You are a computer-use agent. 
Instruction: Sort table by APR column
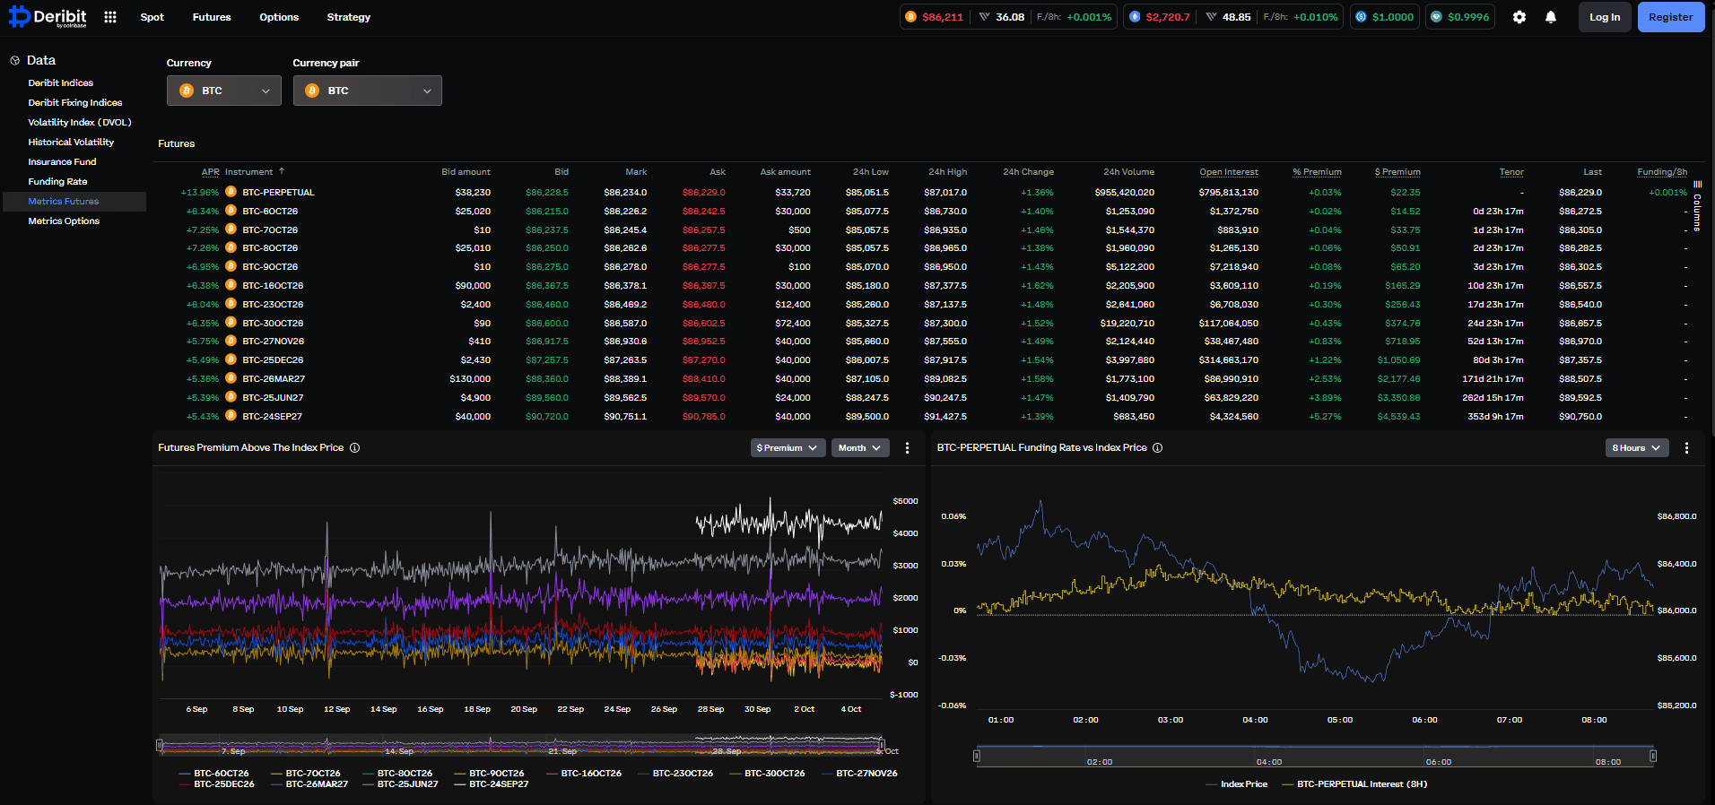pos(211,172)
